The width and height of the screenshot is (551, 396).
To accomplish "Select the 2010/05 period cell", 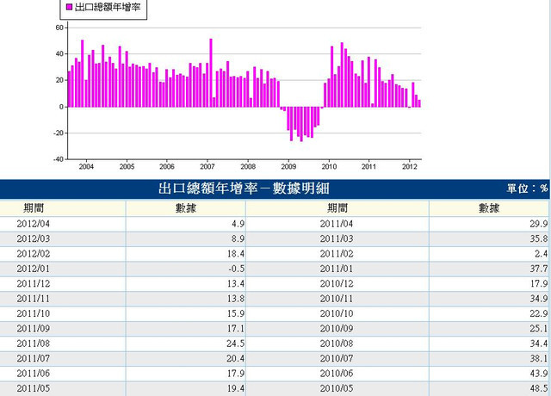I will [337, 388].
